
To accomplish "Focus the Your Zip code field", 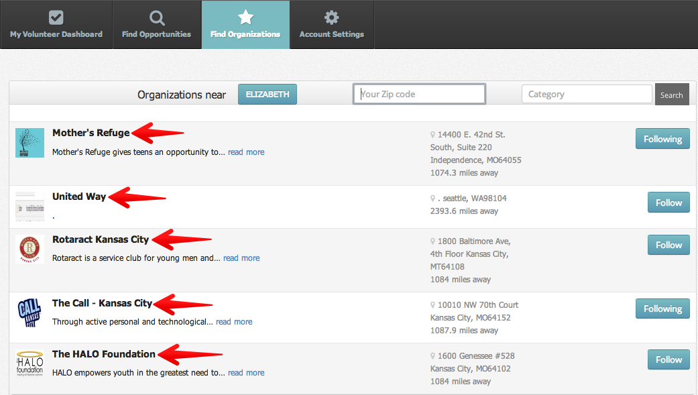I will coord(419,95).
